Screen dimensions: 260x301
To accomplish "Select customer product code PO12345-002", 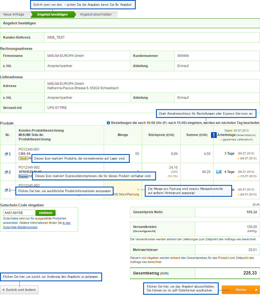I will tap(29, 167).
